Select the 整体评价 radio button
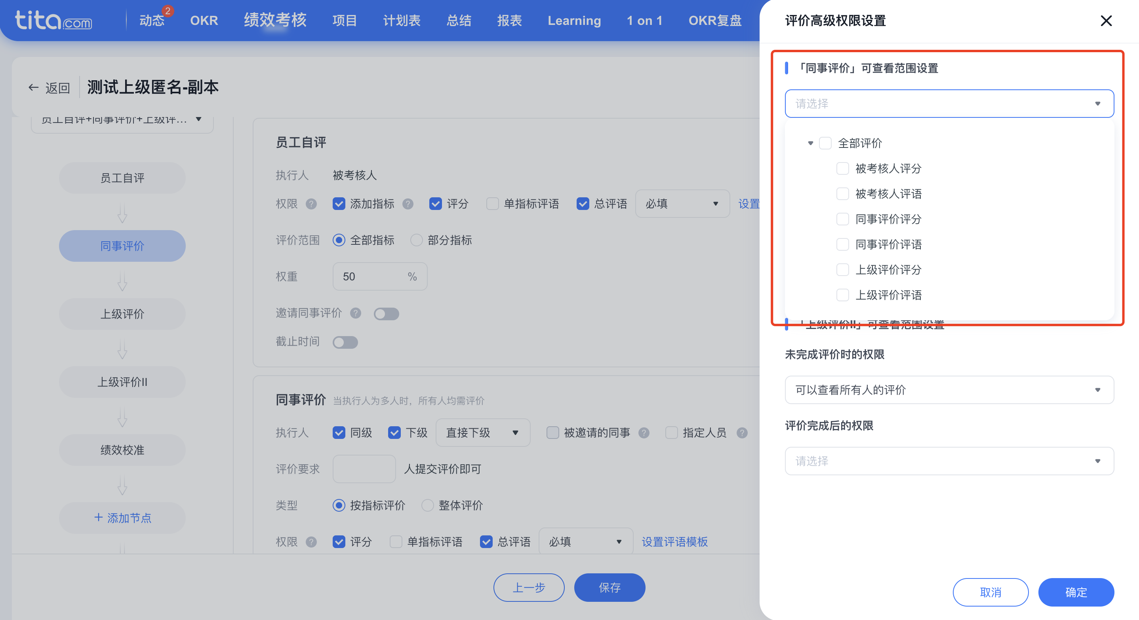The height and width of the screenshot is (620, 1139). pyautogui.click(x=427, y=505)
